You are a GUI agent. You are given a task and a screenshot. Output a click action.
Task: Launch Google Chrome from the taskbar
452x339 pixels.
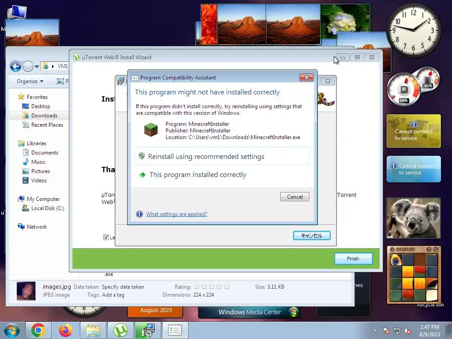[x=38, y=330]
